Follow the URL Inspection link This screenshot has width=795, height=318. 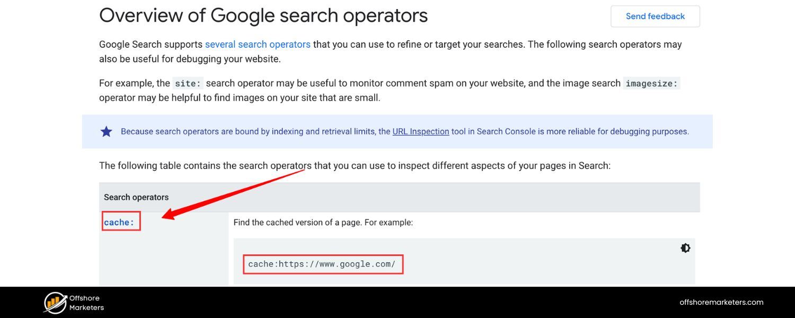tap(421, 131)
